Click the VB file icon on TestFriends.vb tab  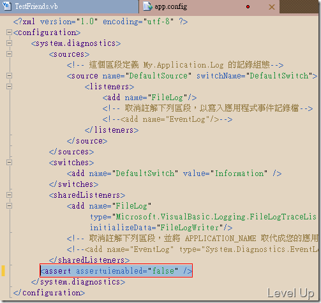click(7, 6)
